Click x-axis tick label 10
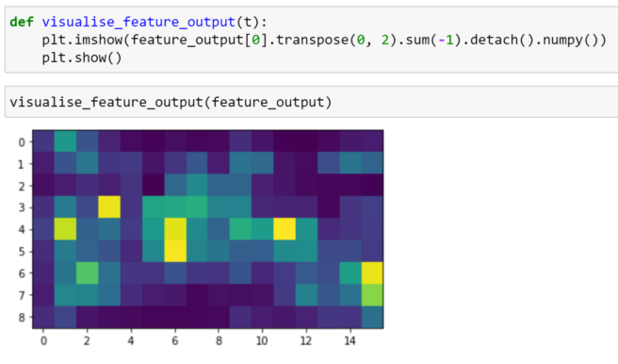Viewport: 618px width, 364px height. pos(262,340)
